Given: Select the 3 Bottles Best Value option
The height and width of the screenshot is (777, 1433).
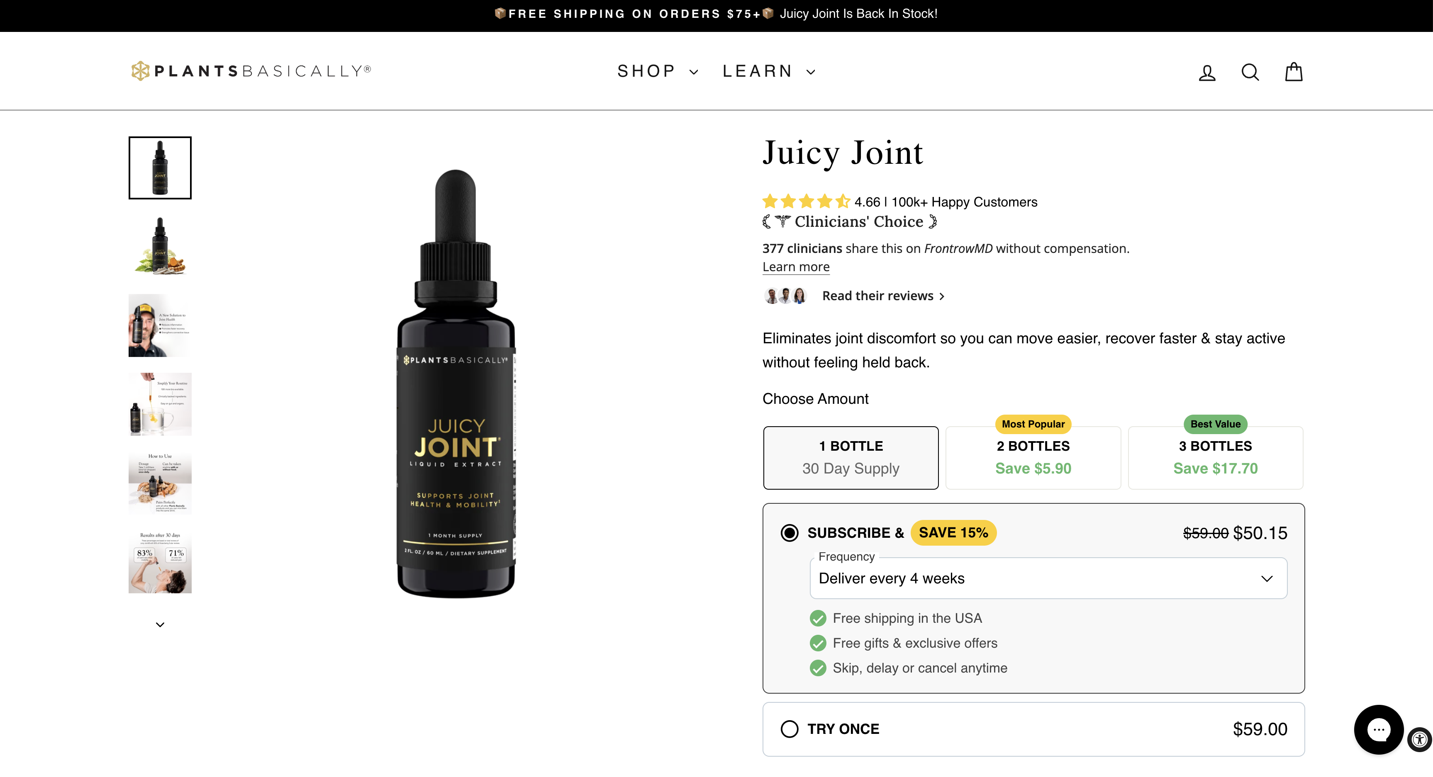Looking at the screenshot, I should (1216, 457).
